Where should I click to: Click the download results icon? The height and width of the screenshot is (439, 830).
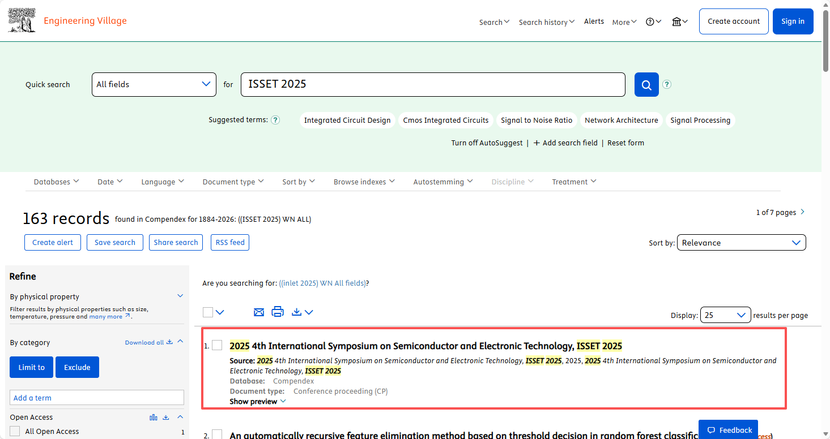pos(296,312)
